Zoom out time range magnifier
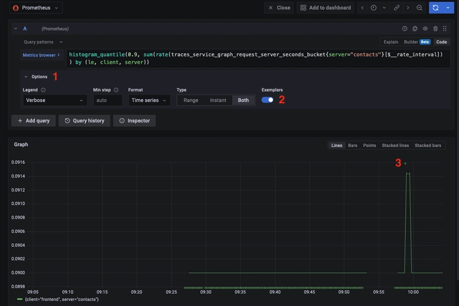Viewport: 459px width, 306px height. point(419,8)
